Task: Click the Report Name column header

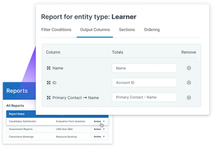Action: pos(17,114)
